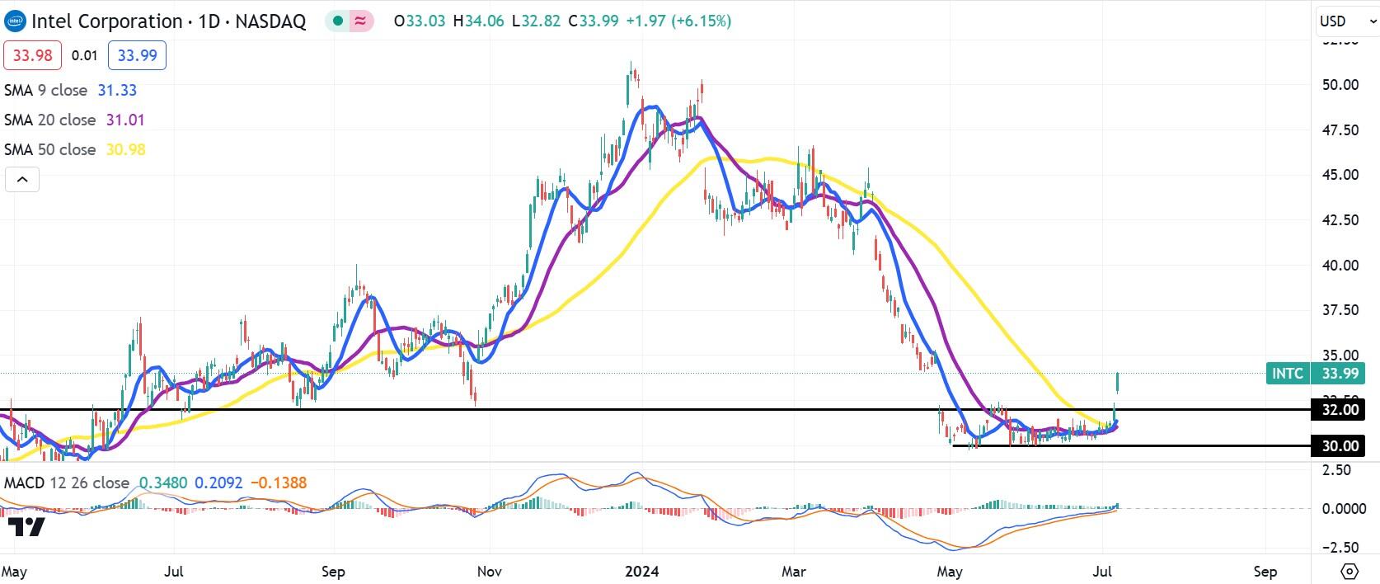Click the red 33.98 sell price button
Image resolution: width=1380 pixels, height=584 pixels.
point(33,55)
